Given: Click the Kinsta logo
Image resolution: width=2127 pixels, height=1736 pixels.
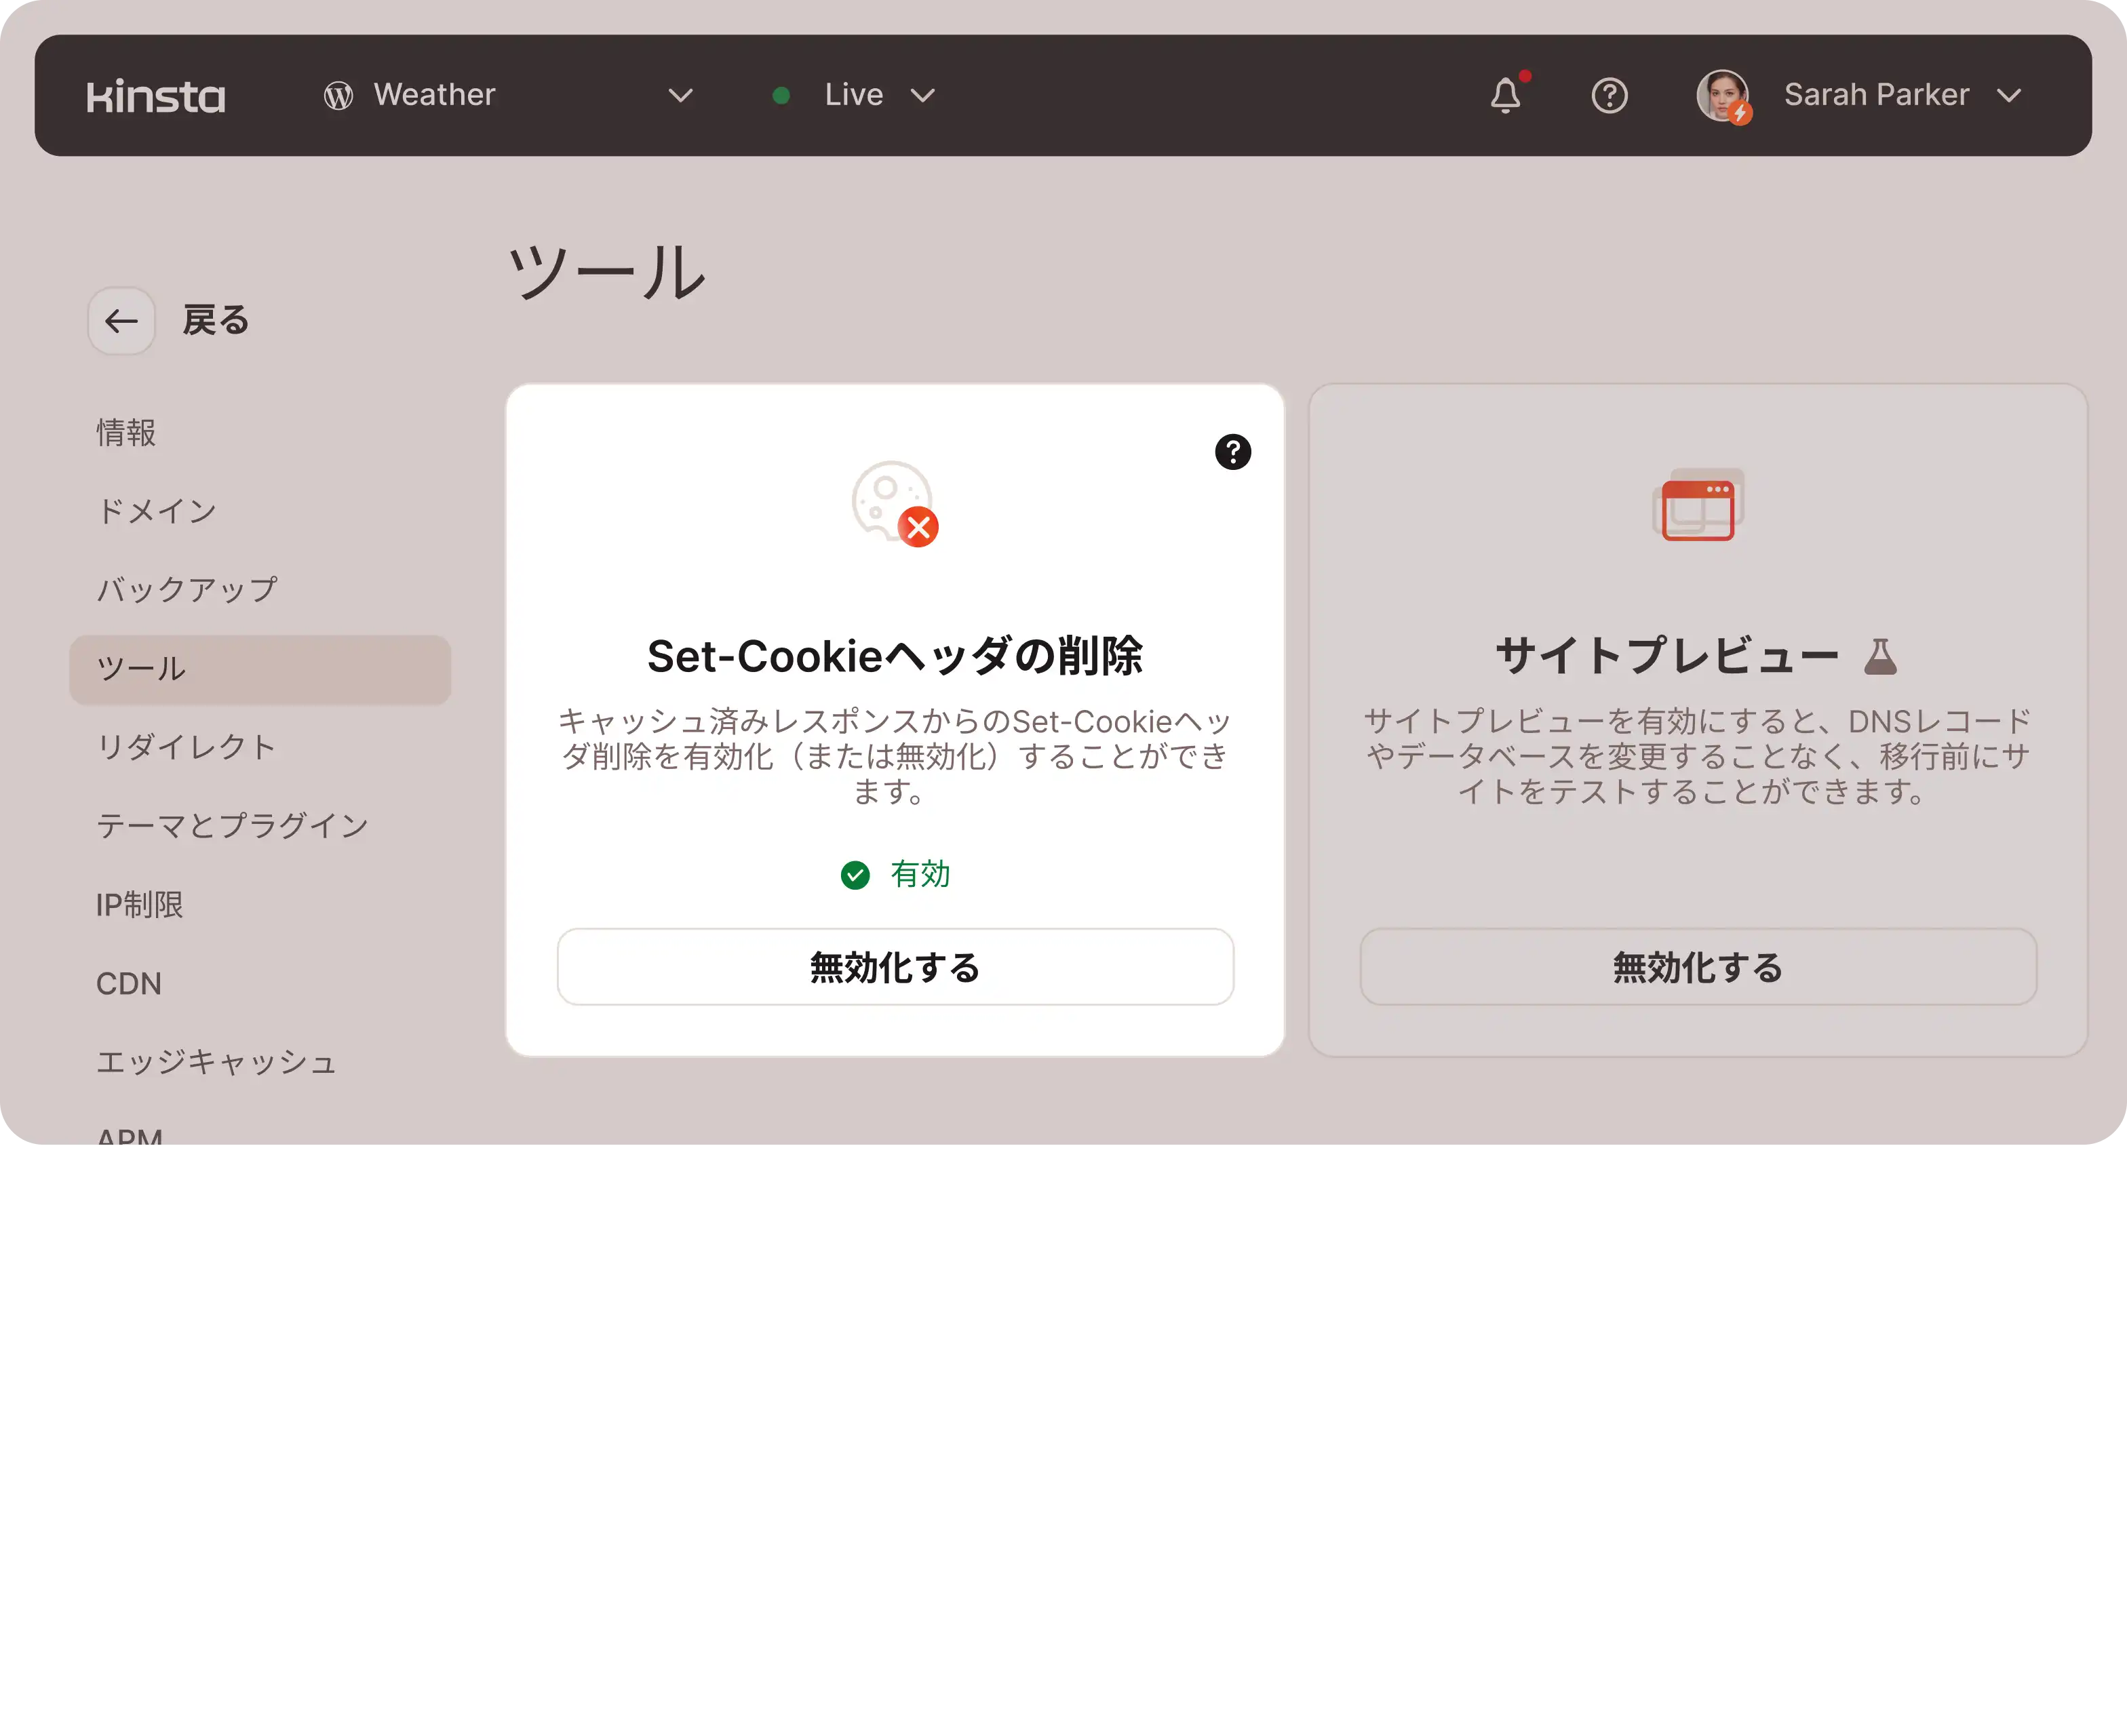Looking at the screenshot, I should (x=156, y=96).
